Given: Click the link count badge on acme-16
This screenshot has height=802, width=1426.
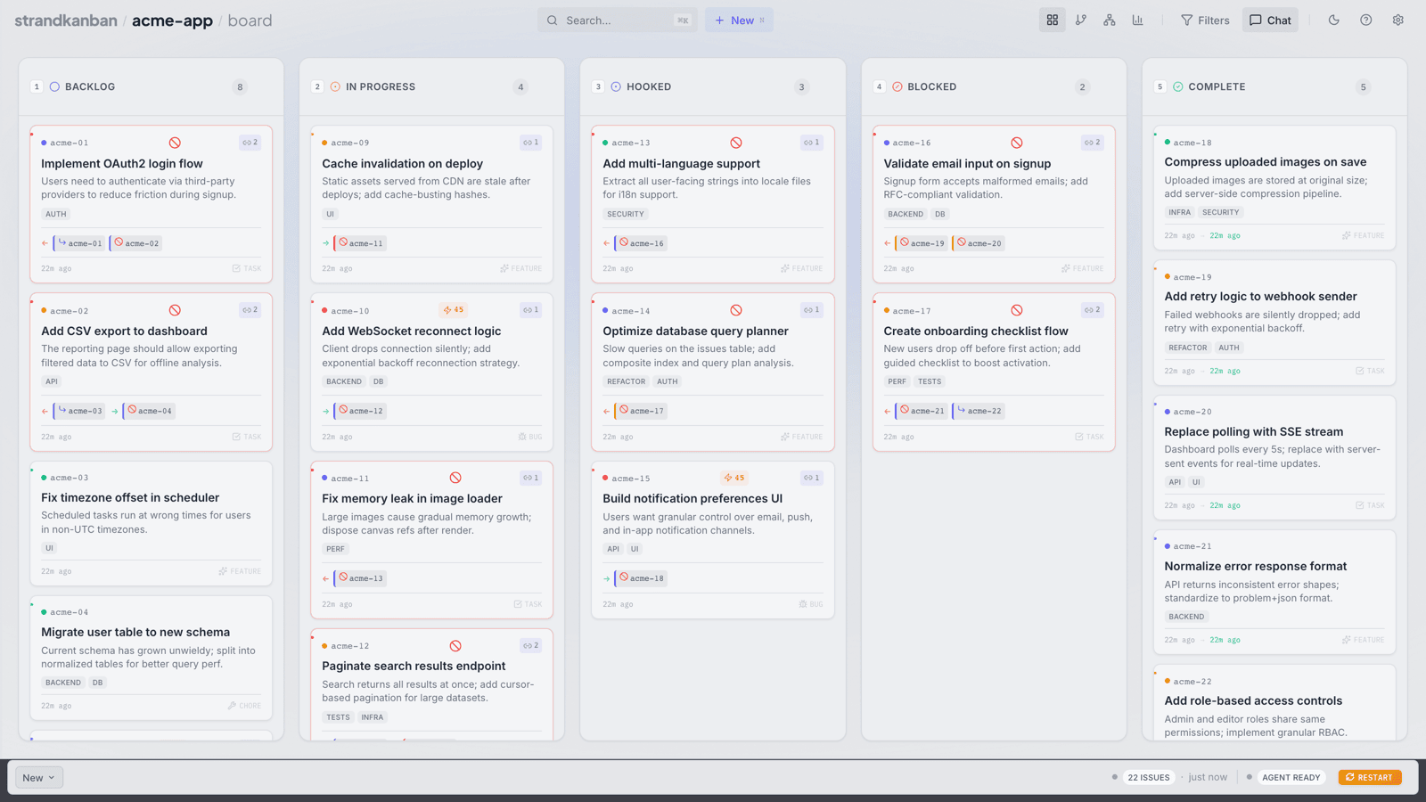Looking at the screenshot, I should click(1092, 143).
